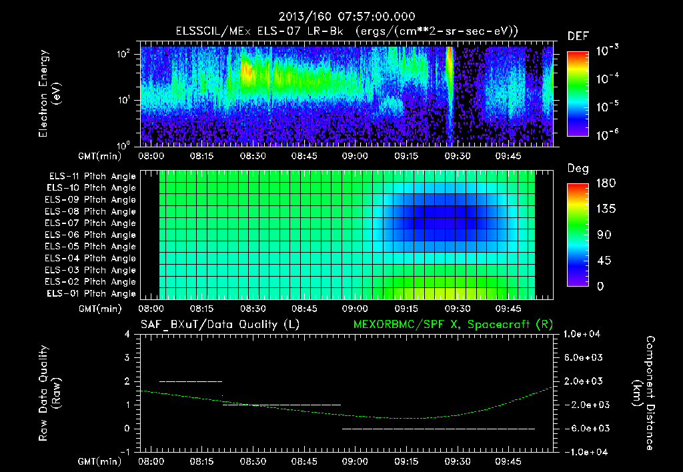Click the data quality line at level 0
683x472 pixels.
coord(438,429)
